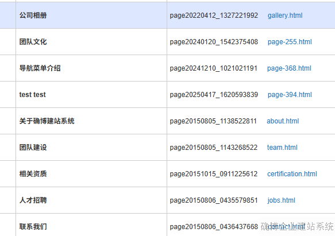Select the 人才招聘 row title
Image resolution: width=335 pixels, height=236 pixels.
pyautogui.click(x=33, y=200)
